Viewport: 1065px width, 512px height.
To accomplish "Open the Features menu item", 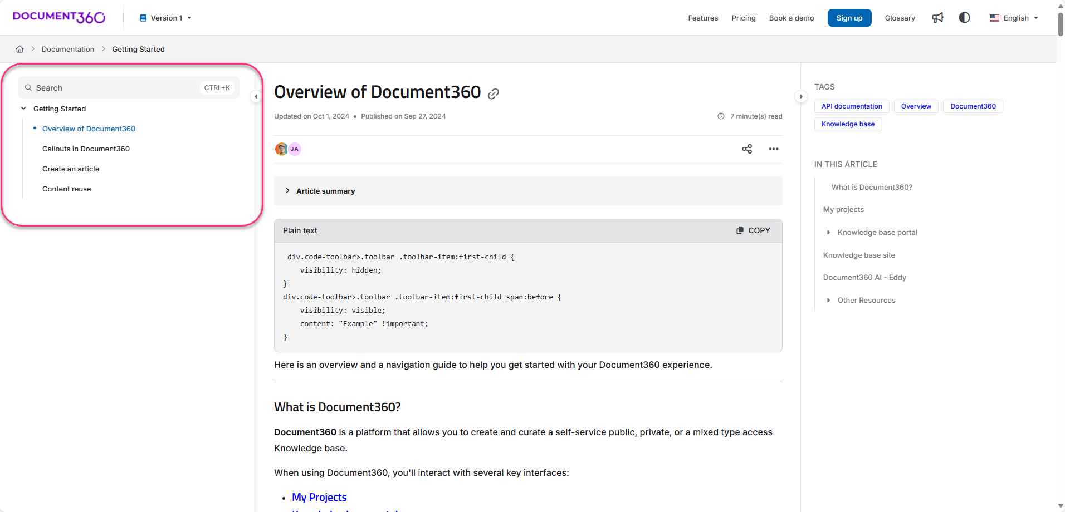I will (703, 18).
